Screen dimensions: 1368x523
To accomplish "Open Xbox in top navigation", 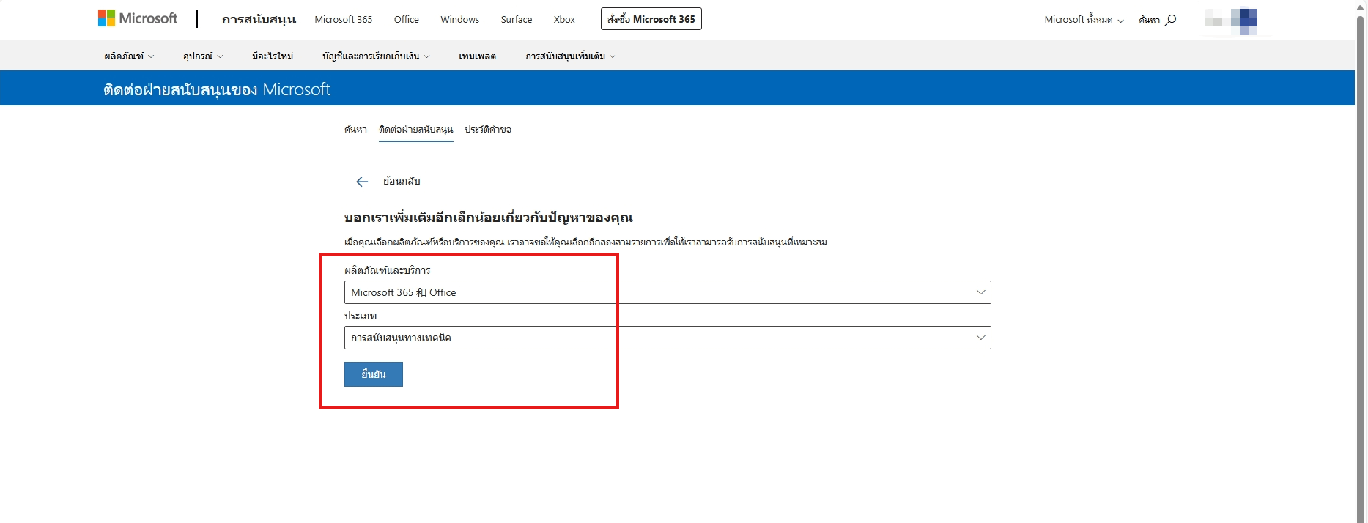I will point(564,20).
